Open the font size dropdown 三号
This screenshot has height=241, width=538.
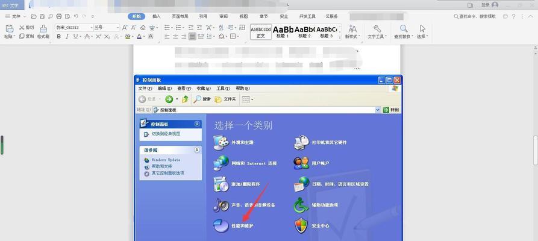tap(118, 28)
